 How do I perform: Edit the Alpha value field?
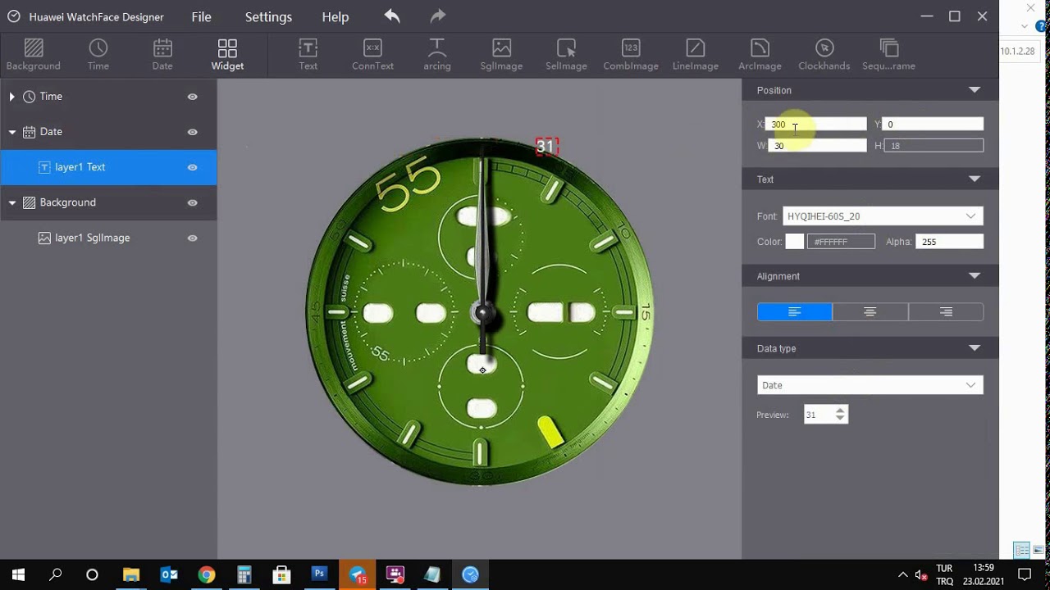pyautogui.click(x=950, y=242)
